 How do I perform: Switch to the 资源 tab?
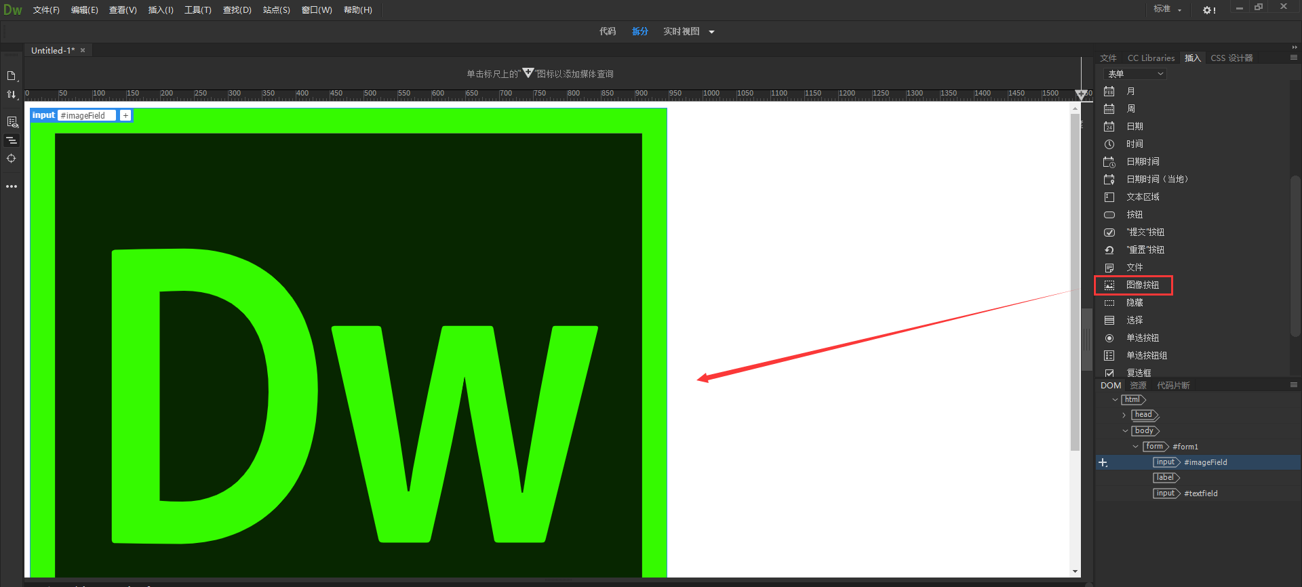pyautogui.click(x=1138, y=386)
